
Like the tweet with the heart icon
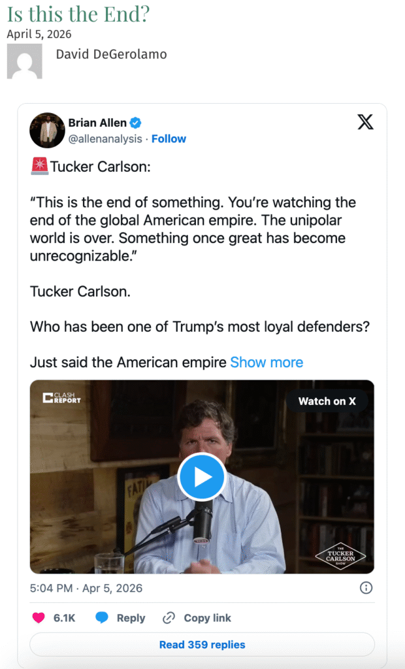point(39,618)
